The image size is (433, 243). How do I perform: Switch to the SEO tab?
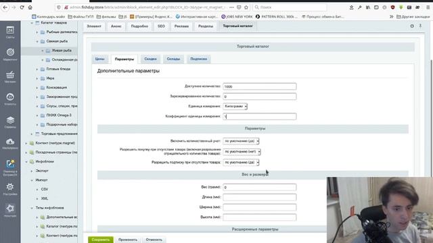pos(161,26)
